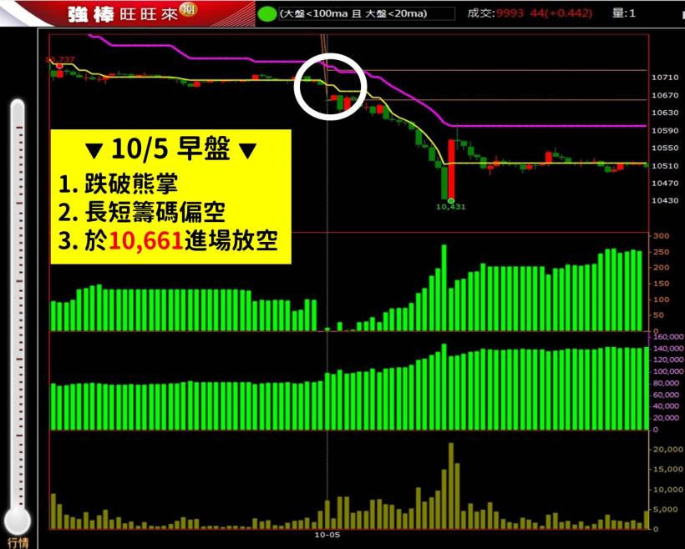This screenshot has width=685, height=549.
Task: Click axis label 140,000
Action: (x=667, y=349)
